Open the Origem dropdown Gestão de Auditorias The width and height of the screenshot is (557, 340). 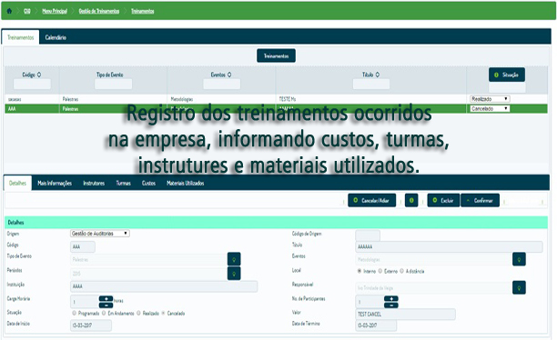[x=100, y=233]
